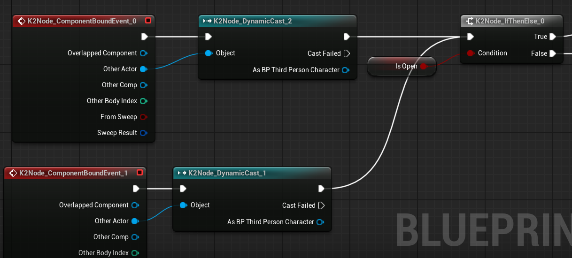The image size is (572, 258).
Task: Click the branch icon in K2Node_IfThenElse_0 header
Action: click(x=470, y=21)
